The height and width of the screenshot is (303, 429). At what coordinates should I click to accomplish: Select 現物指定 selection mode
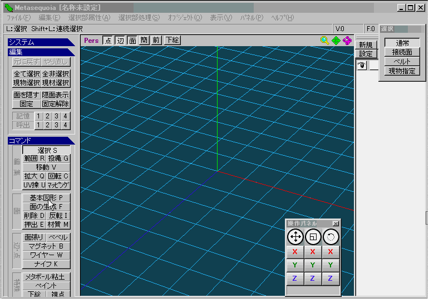click(402, 71)
